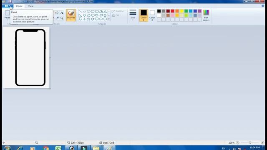
Task: Choose the Diamond shape
Action: pyautogui.click(x=84, y=15)
